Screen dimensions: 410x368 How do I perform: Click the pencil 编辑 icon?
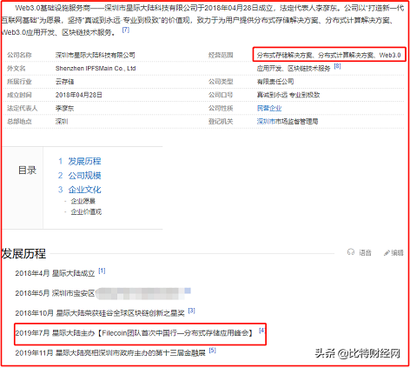(387, 253)
